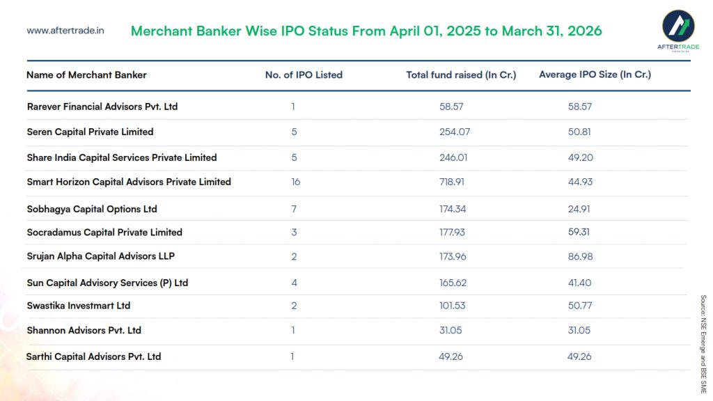The height and width of the screenshot is (401, 713).
Task: Click Shannon Advisors Pvt. Ltd name
Action: click(84, 330)
